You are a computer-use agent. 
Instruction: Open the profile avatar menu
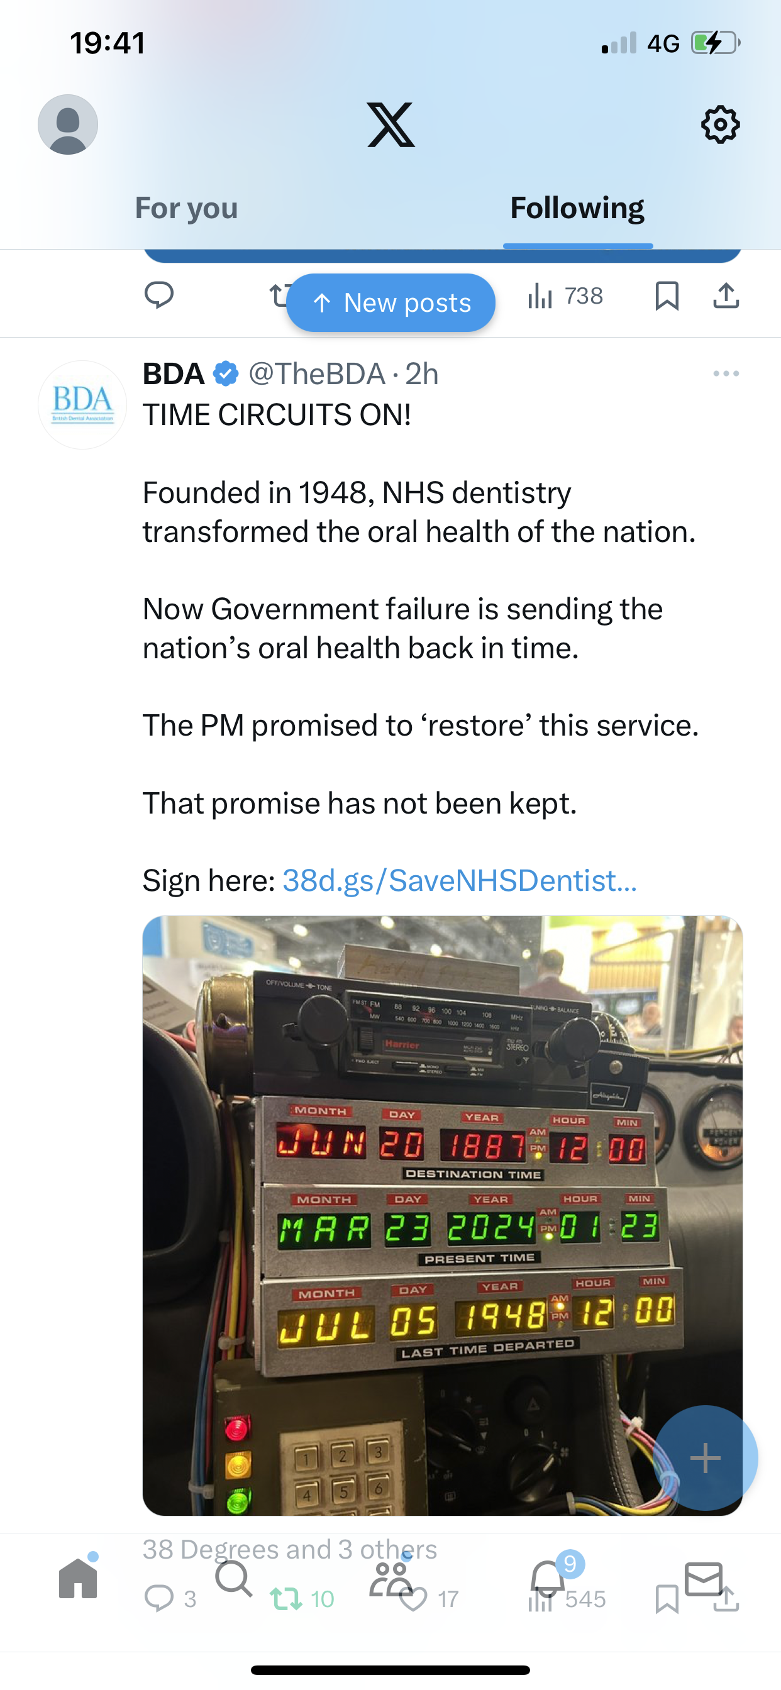click(x=68, y=124)
